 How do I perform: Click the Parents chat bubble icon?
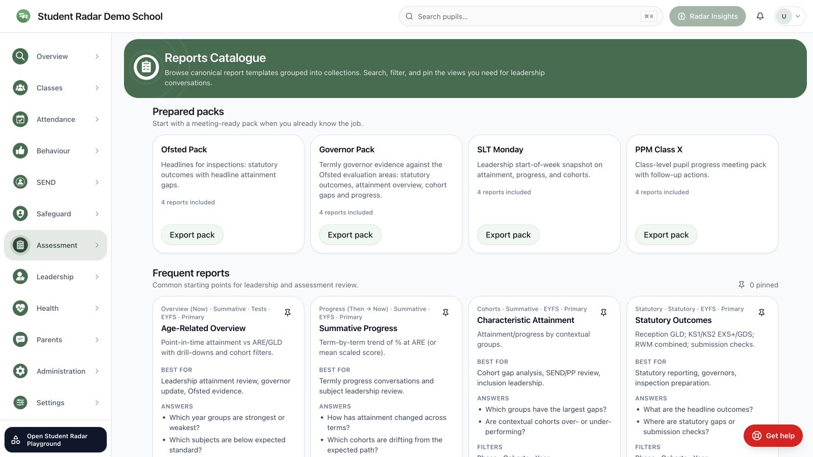(x=20, y=340)
